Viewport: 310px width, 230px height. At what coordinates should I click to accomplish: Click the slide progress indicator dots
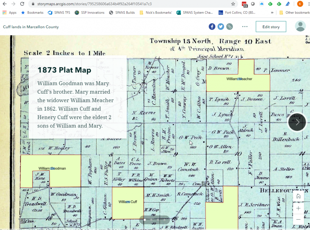pyautogui.click(x=154, y=220)
